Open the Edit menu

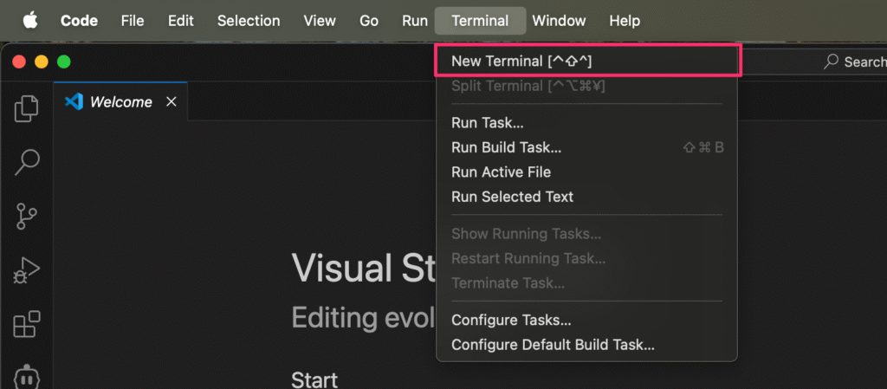coord(181,21)
